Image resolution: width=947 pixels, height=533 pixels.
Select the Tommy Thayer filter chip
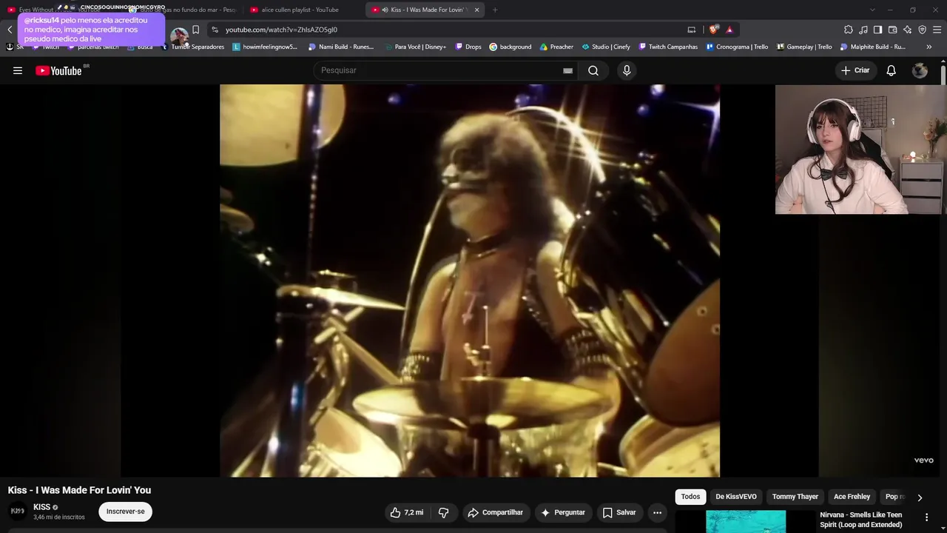[795, 497]
